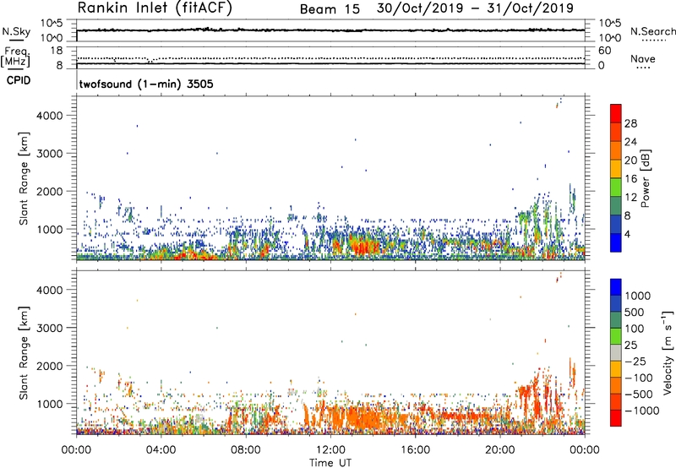Click the '-100' tick on Velocity colorbar

[639, 378]
